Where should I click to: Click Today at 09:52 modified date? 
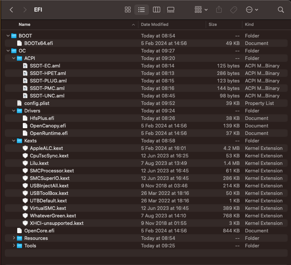click(158, 103)
